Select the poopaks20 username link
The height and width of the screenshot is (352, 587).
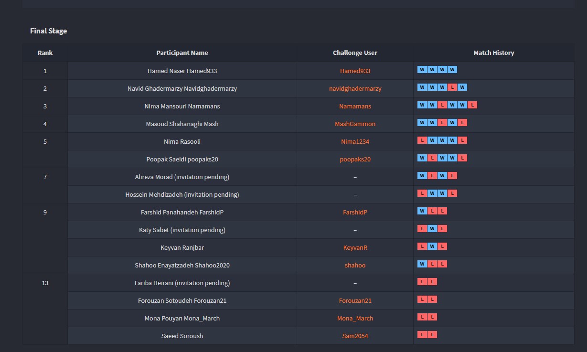point(355,159)
